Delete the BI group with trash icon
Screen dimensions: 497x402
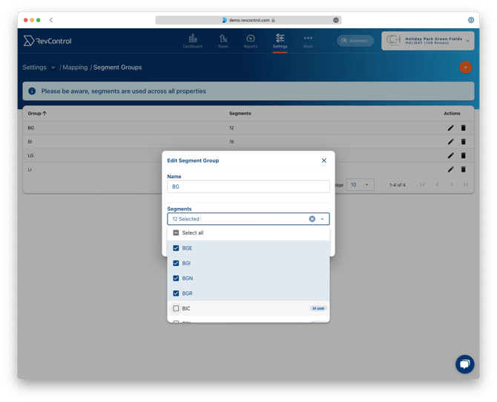pos(463,142)
